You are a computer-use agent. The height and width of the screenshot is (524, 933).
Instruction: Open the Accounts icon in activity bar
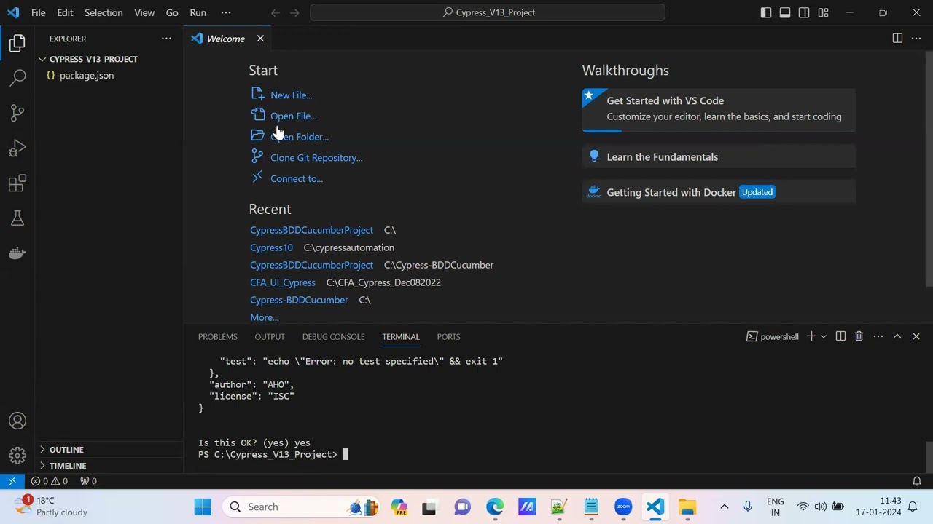17,421
